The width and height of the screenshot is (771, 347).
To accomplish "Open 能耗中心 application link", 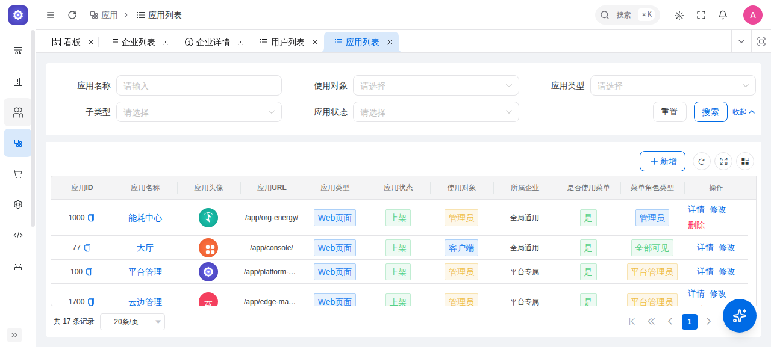I will pos(145,218).
